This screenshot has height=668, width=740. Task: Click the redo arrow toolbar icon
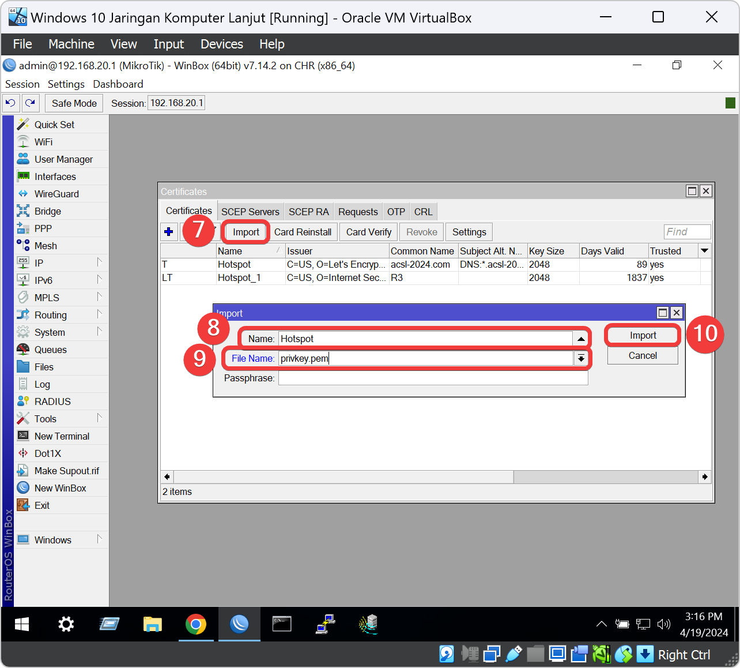pyautogui.click(x=30, y=103)
